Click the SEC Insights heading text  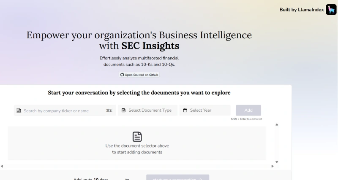tap(150, 46)
